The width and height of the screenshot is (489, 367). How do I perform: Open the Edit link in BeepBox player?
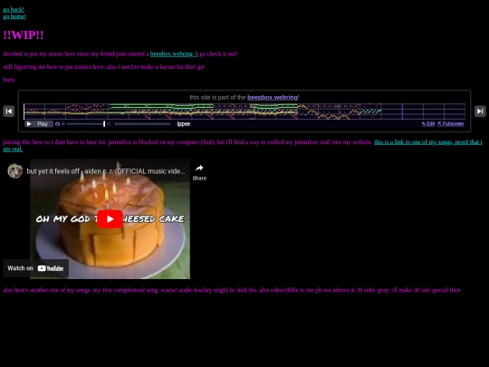(x=428, y=124)
